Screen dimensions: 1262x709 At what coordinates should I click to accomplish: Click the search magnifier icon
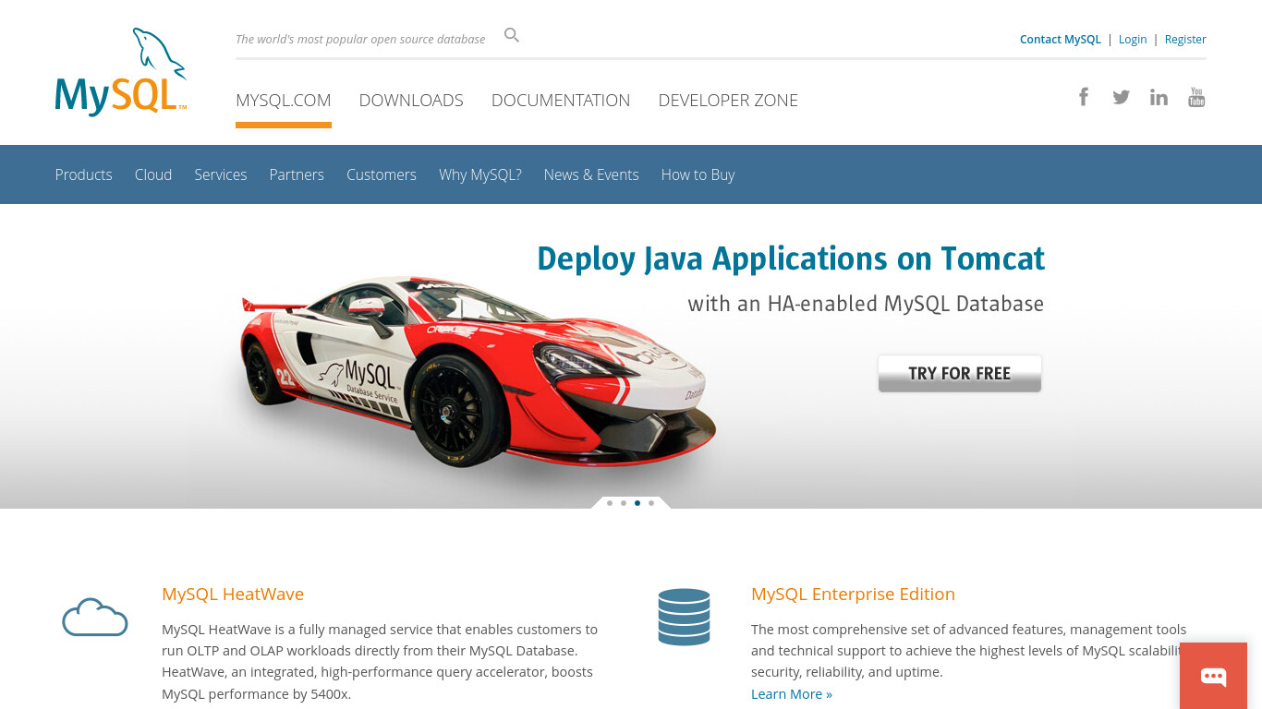(x=512, y=36)
